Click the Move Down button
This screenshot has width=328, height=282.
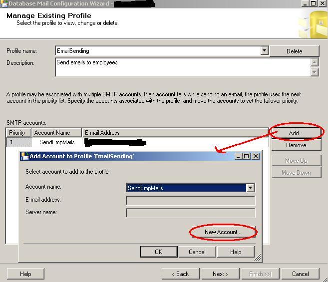(x=296, y=173)
